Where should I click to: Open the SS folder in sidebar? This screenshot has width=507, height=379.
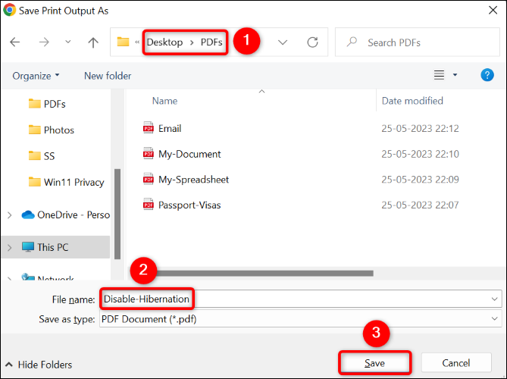(x=42, y=156)
